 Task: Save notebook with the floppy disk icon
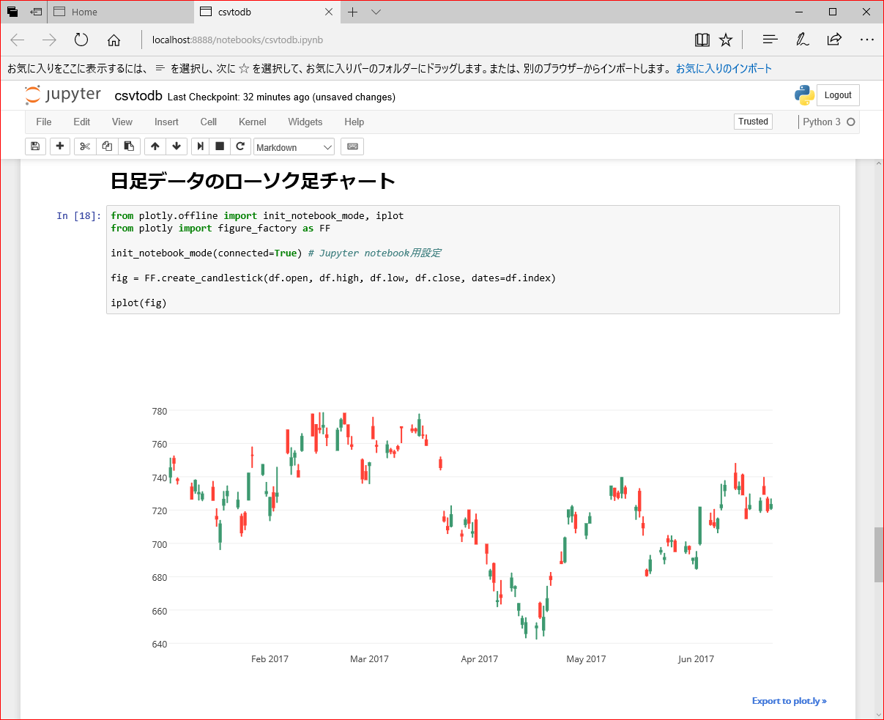point(35,146)
